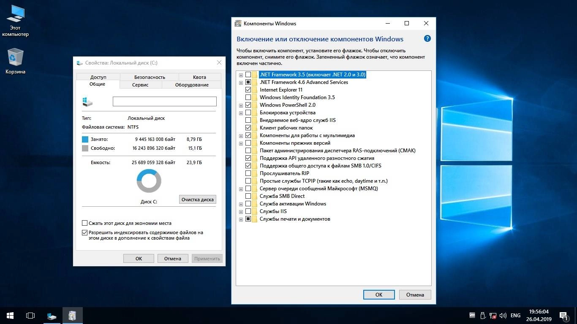The image size is (577, 324).
Task: Select the Windows Components taskbar icon
Action: 72,315
